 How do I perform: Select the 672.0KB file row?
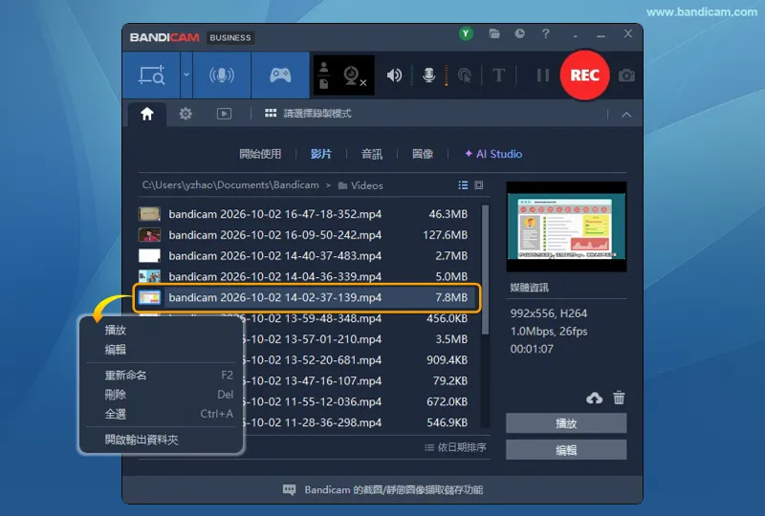[x=361, y=402]
